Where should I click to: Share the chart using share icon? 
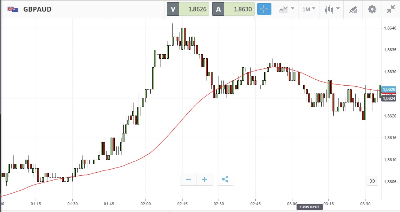(x=225, y=179)
